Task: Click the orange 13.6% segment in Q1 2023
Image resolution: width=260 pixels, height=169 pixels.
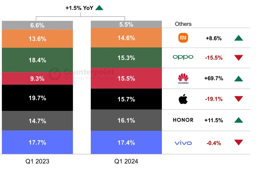Action: tap(37, 39)
